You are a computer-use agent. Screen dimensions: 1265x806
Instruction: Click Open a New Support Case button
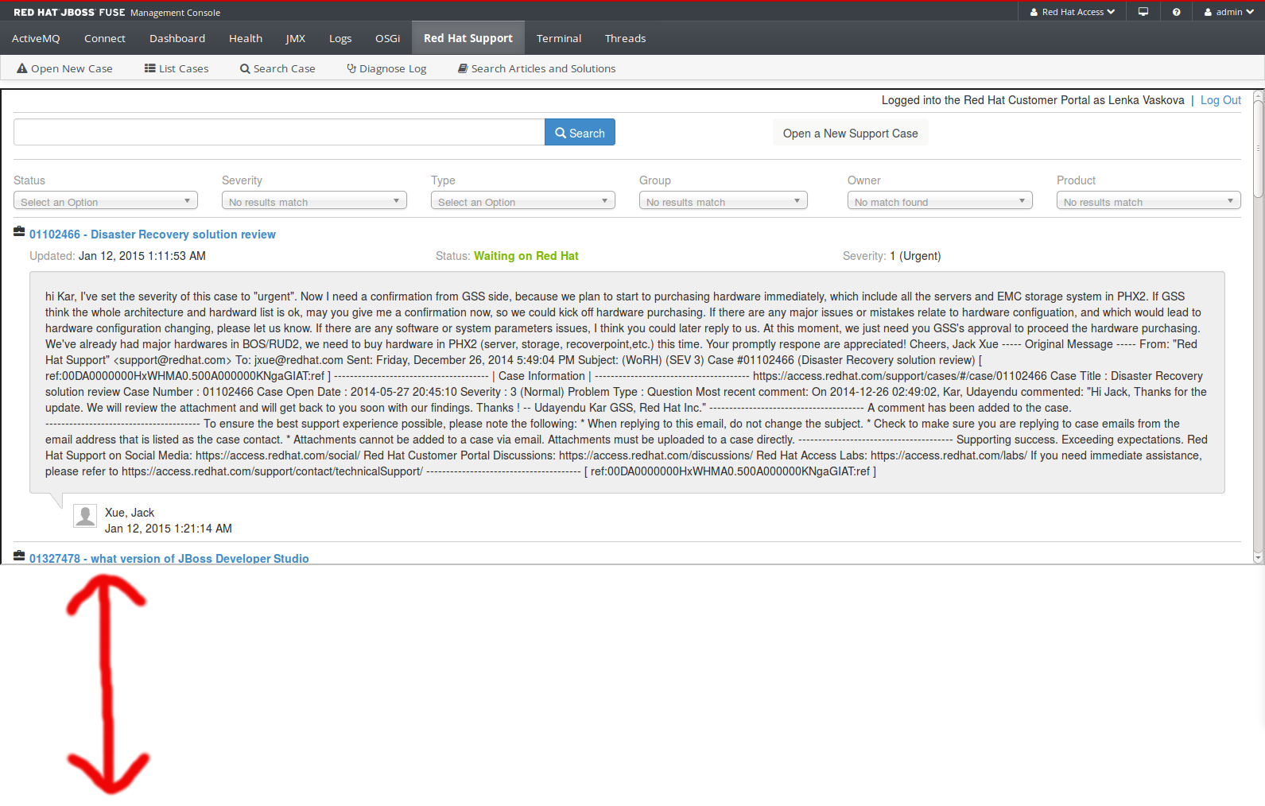click(850, 134)
